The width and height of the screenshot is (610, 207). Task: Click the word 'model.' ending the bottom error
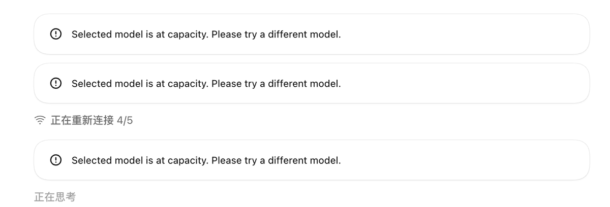(x=327, y=160)
